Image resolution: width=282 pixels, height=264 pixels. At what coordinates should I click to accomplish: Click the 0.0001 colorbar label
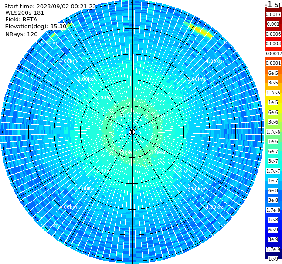273,63
